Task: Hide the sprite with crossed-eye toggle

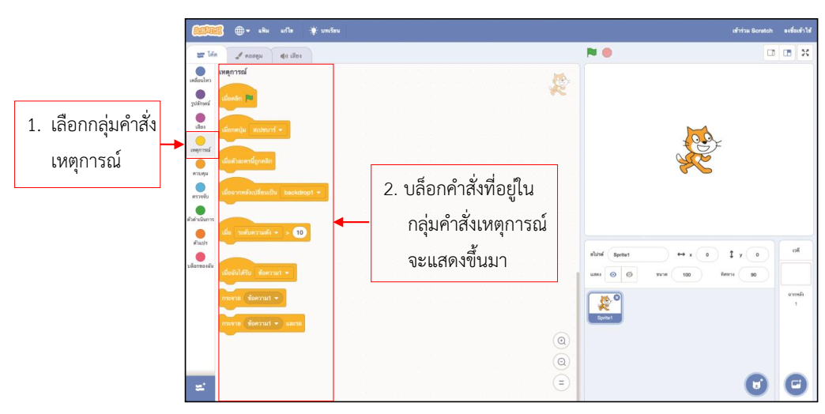Action: (629, 274)
